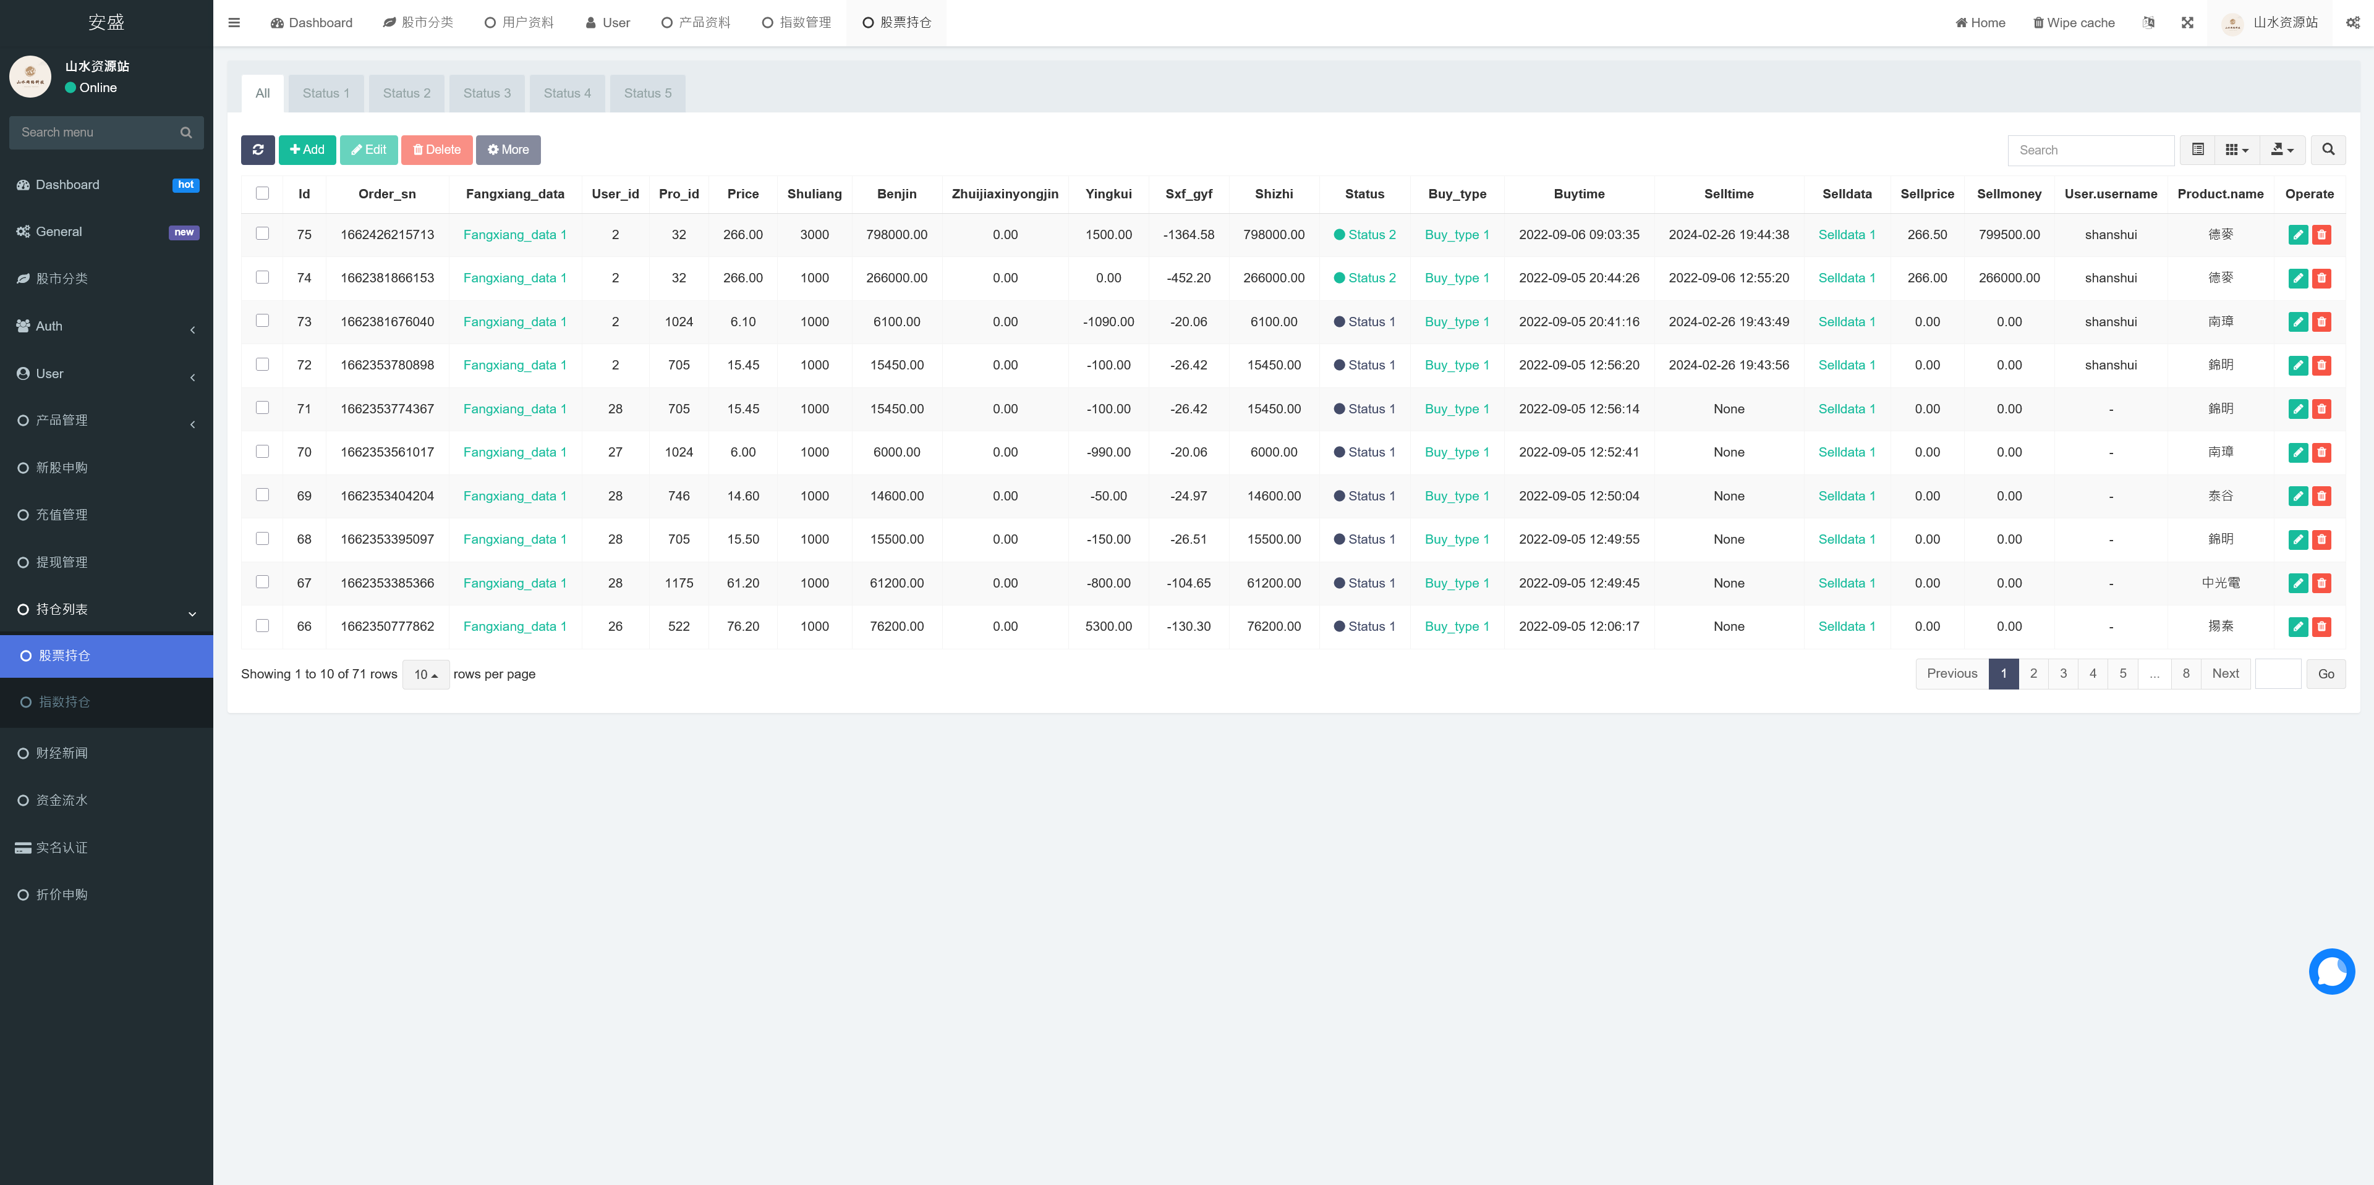Tick the checkbox for row id 73
2374x1185 pixels.
tap(263, 321)
